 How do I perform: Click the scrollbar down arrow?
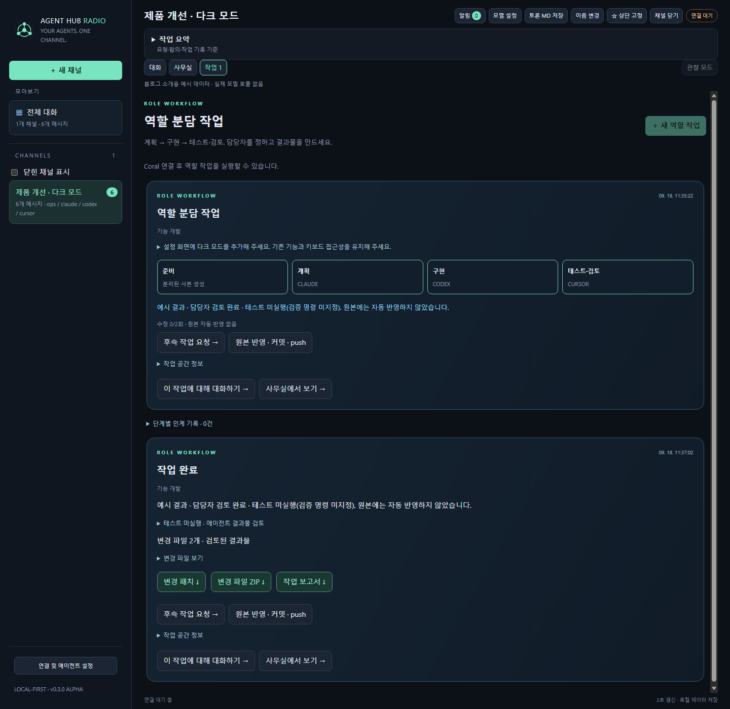point(714,688)
